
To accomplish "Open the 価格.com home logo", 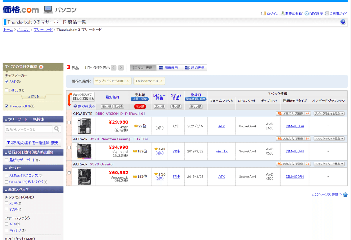I will coord(21,10).
